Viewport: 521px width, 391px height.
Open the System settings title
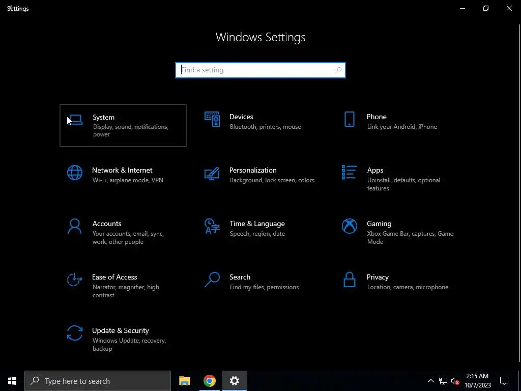click(103, 118)
